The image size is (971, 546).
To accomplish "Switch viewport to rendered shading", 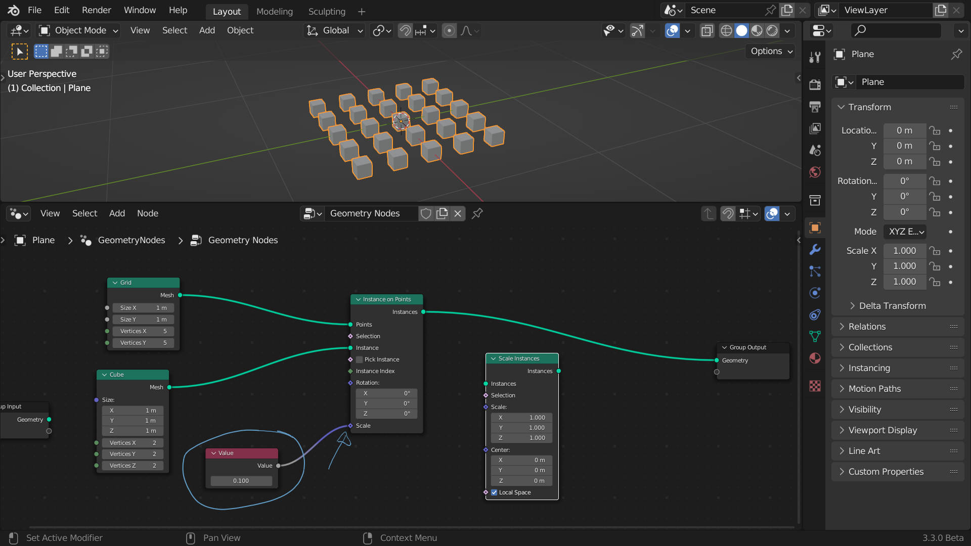I will point(772,30).
